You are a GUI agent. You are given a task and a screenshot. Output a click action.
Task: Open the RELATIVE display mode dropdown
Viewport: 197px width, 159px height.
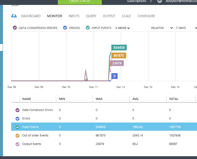[x=162, y=28]
